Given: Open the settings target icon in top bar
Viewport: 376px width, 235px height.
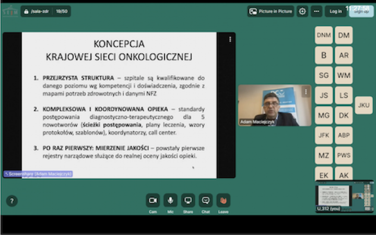Looking at the screenshot, I should click(302, 11).
